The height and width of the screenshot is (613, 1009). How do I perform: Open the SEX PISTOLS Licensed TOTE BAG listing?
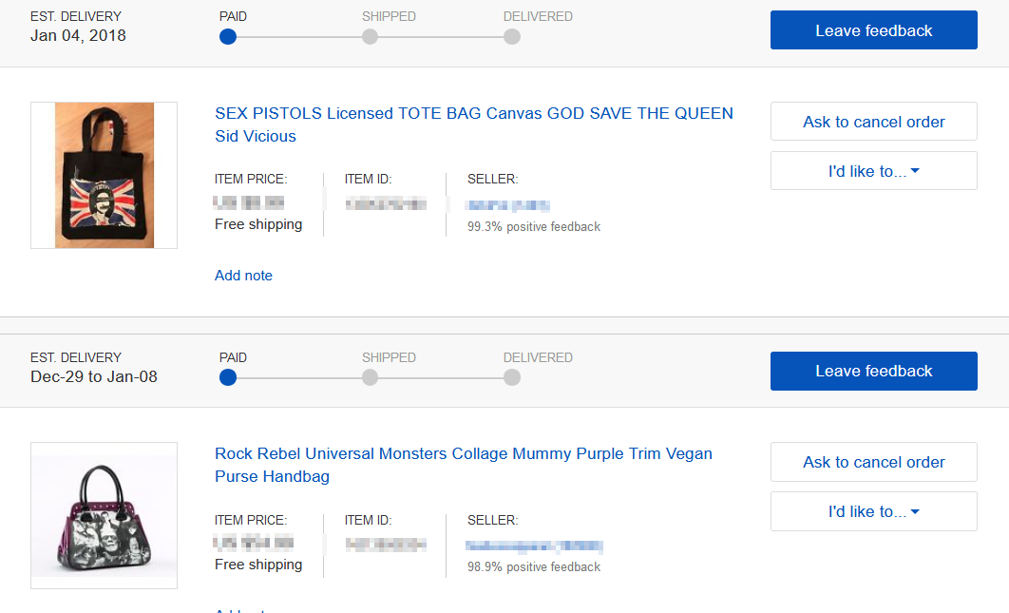[473, 114]
